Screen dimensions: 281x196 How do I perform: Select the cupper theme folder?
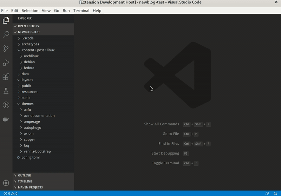[x=43, y=139]
